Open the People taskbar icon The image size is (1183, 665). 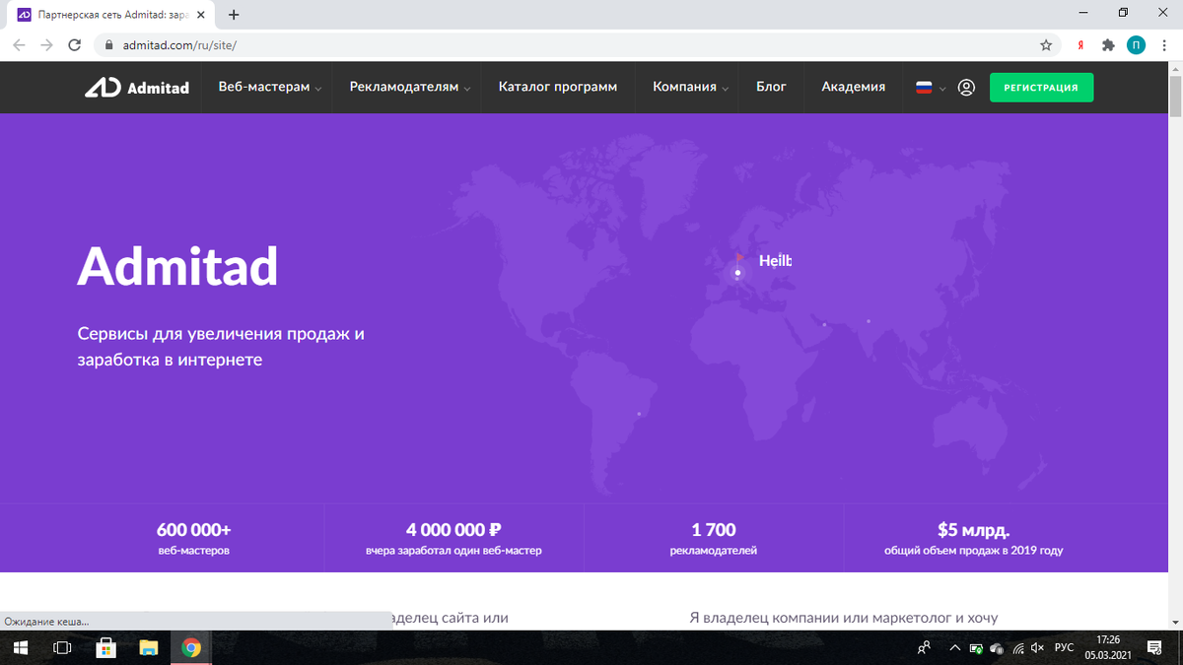924,647
